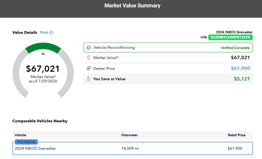
Task: Click the Retail Price column header
Action: click(x=236, y=135)
